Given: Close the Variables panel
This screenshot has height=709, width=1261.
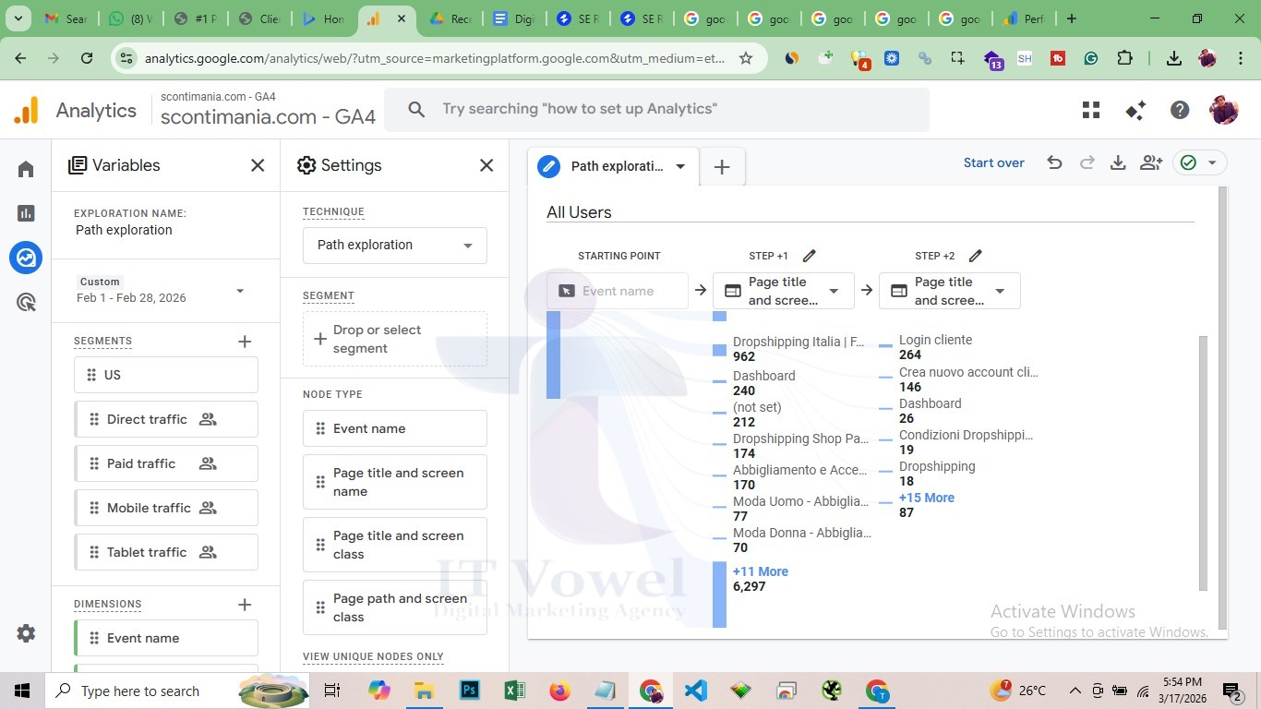Looking at the screenshot, I should click(x=258, y=165).
